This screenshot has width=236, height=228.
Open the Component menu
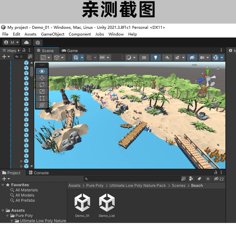(x=80, y=34)
